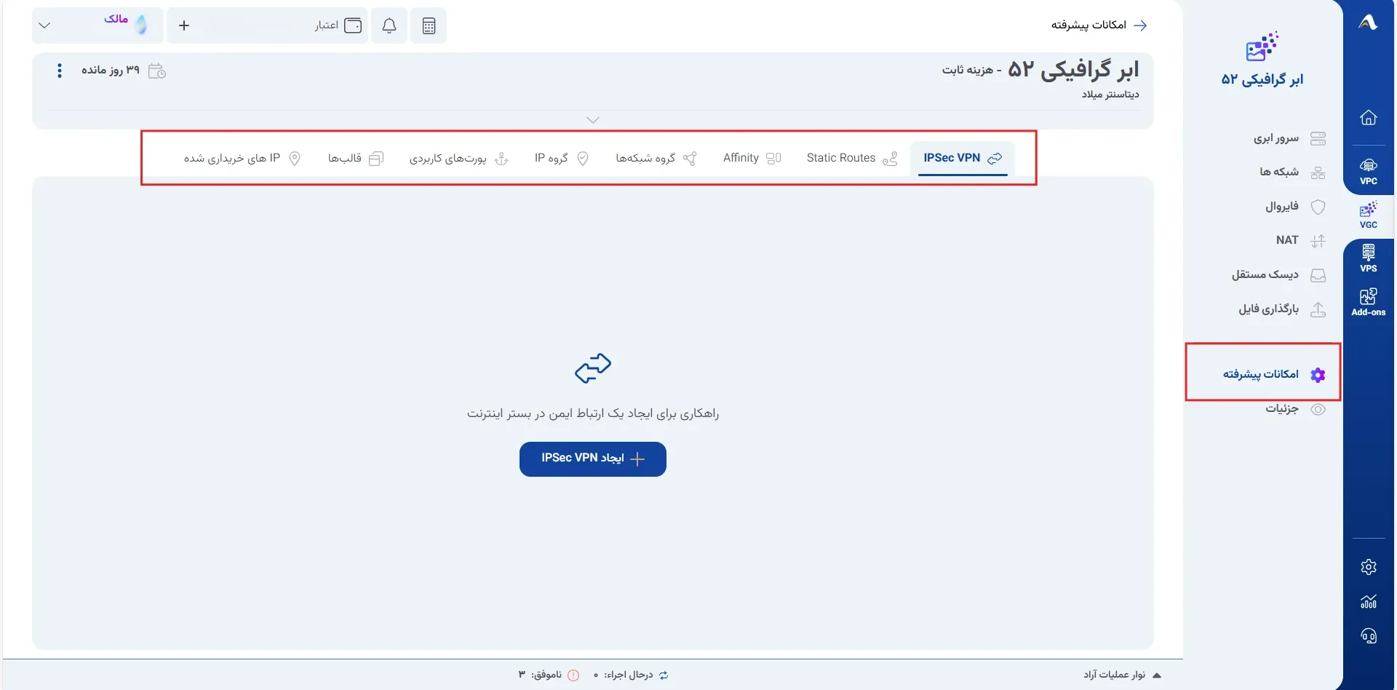This screenshot has height=690, width=1397.
Task: Open the statistics chart icon in the sidebar
Action: tap(1368, 602)
